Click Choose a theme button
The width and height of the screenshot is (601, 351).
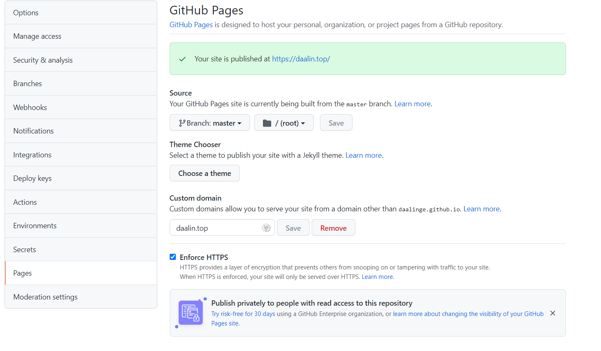click(205, 173)
